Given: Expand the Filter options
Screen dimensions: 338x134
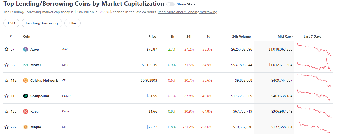Looking at the screenshot, I should coord(73,23).
